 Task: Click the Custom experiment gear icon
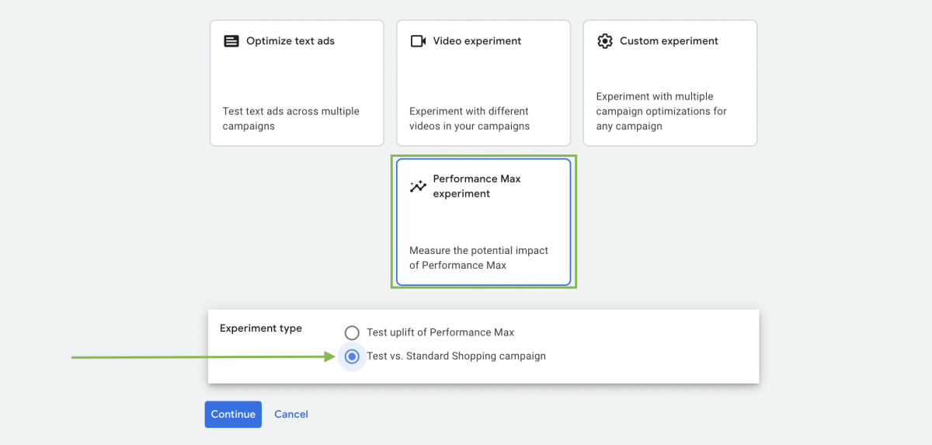tap(605, 41)
